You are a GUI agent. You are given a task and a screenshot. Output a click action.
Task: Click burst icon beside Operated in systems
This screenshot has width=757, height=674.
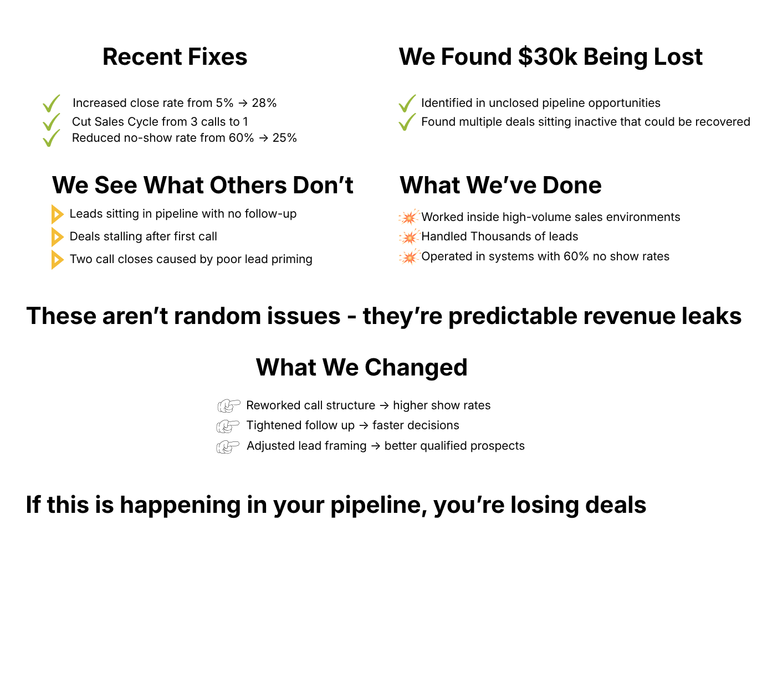(x=409, y=257)
